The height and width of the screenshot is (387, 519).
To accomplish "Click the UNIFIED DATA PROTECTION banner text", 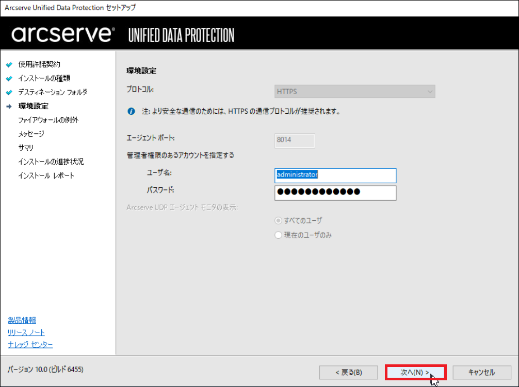I will 182,36.
